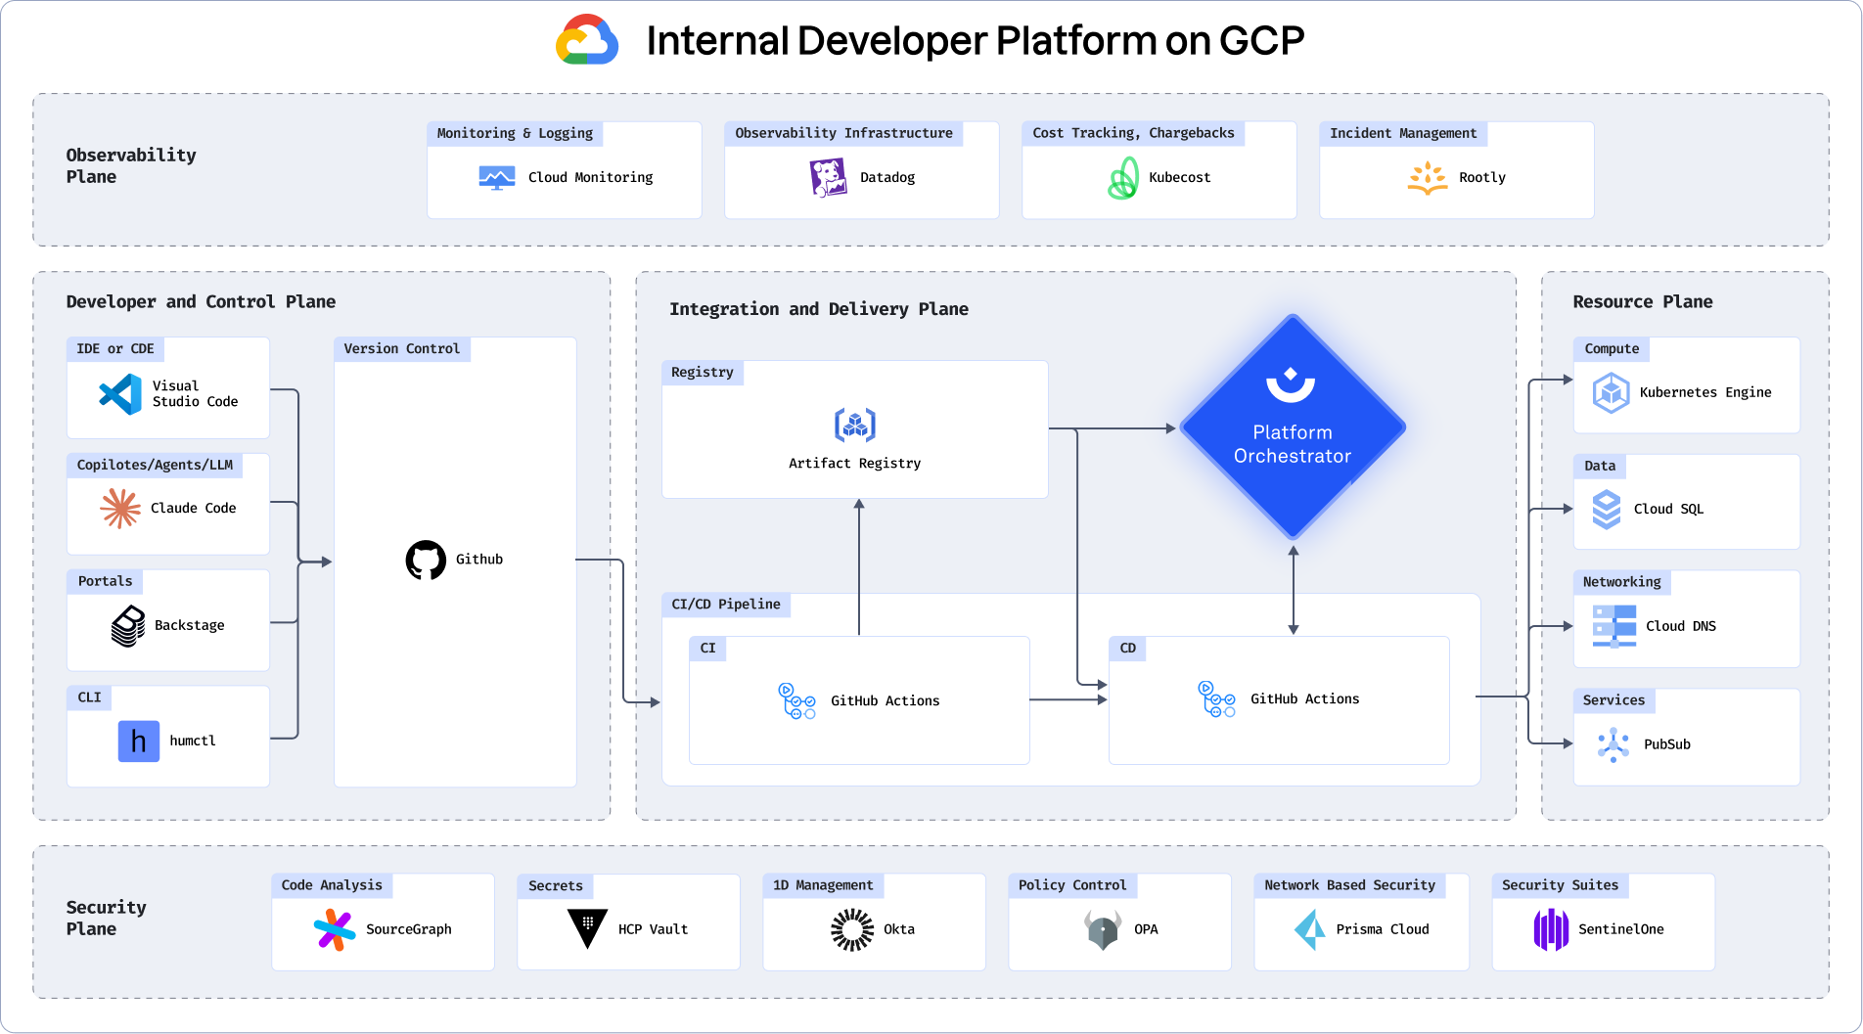Click the Backstage stacked logo
The width and height of the screenshot is (1863, 1034).
click(128, 626)
